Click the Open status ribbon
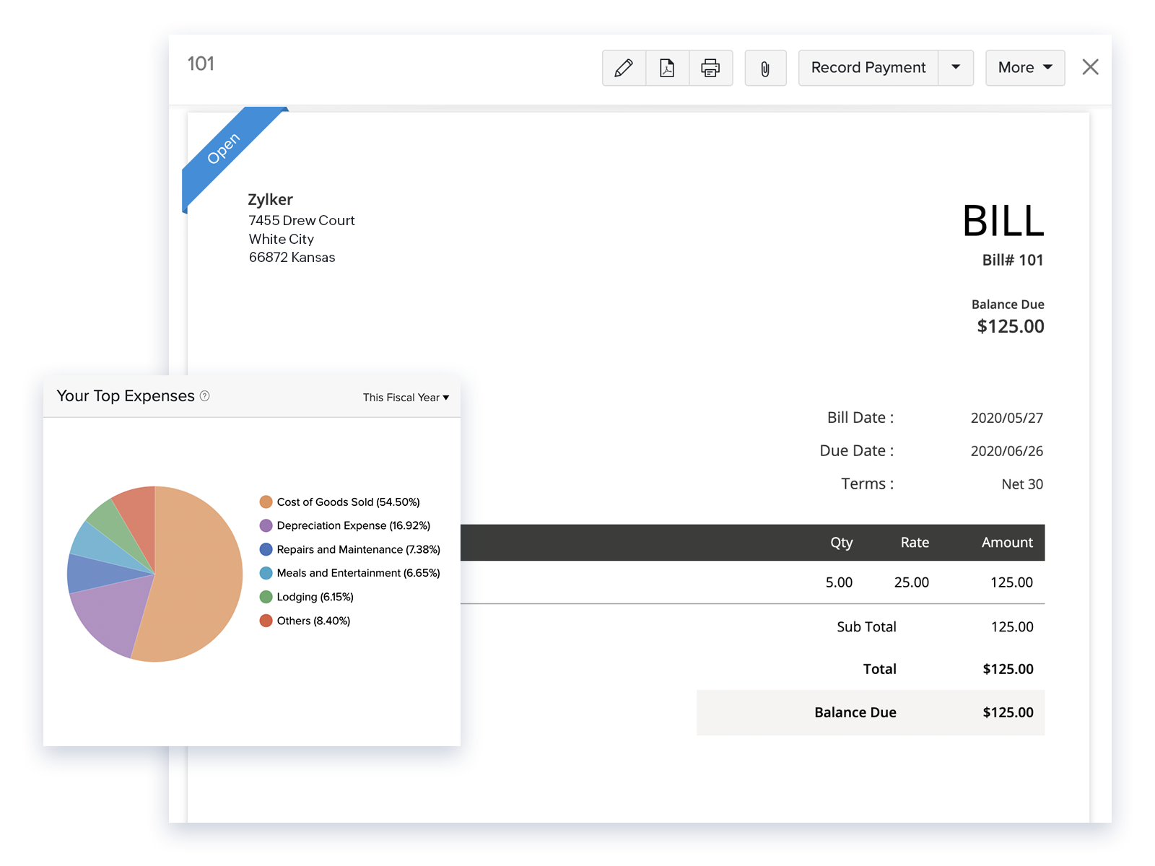Viewport: 1155px width, 866px height. [225, 149]
